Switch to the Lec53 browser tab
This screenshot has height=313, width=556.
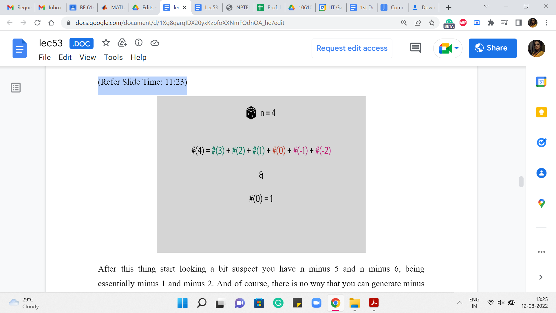[x=207, y=8]
